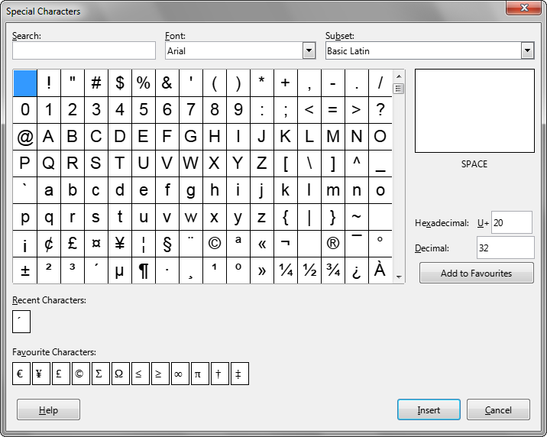This screenshot has height=437, width=547.
Task: Select the acute accent in Recent Characters
Action: 21,322
